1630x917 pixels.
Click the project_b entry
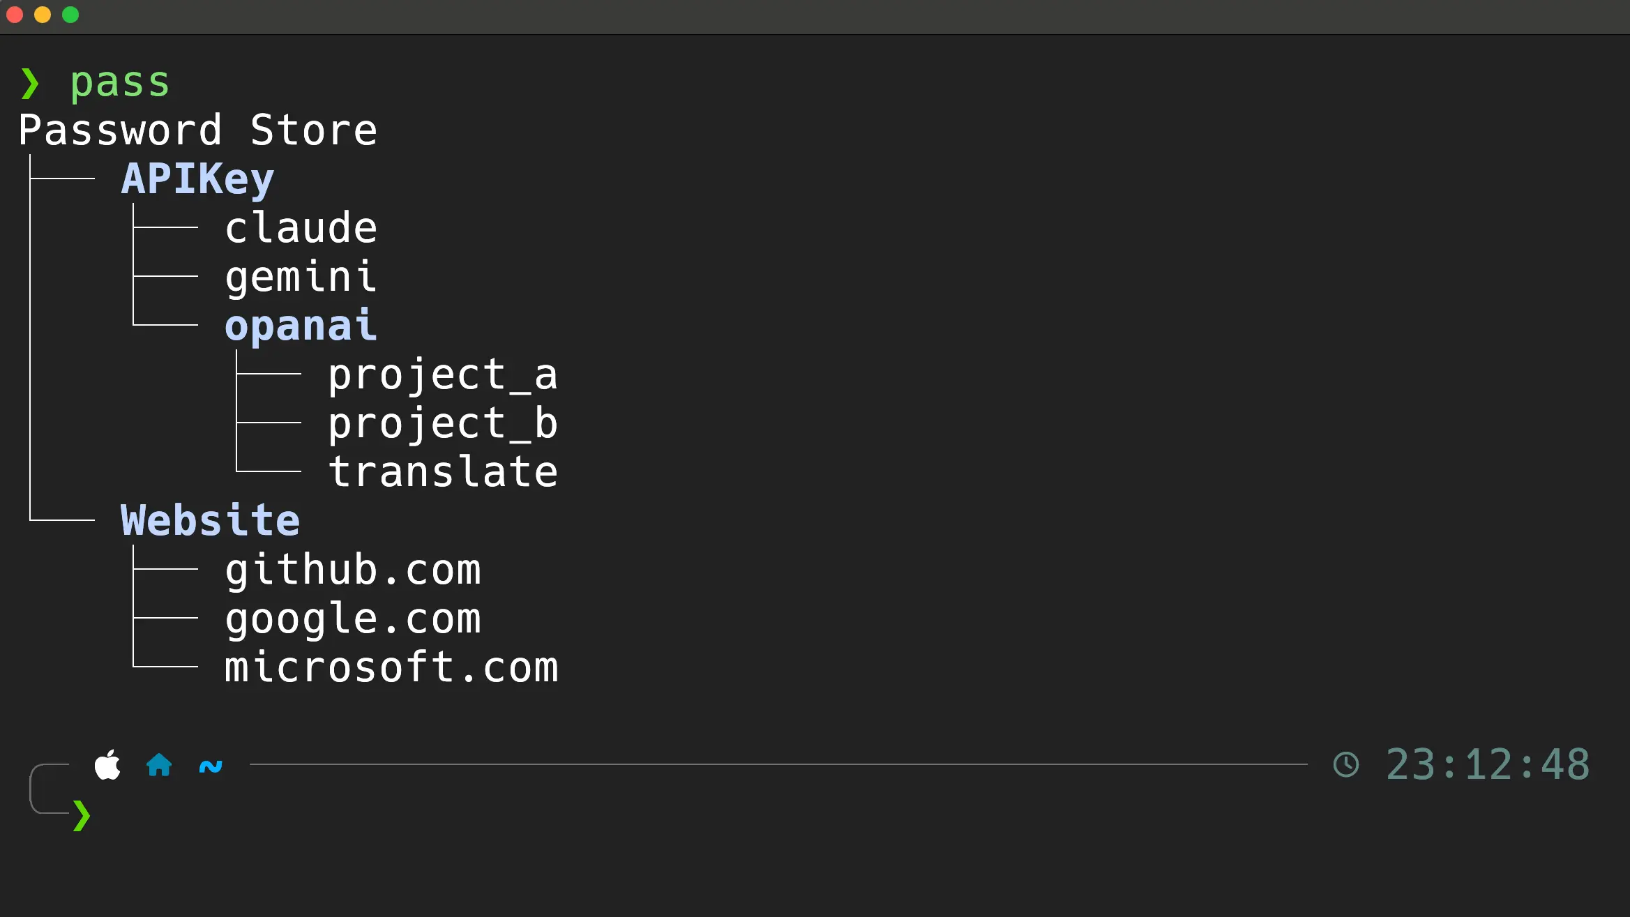(443, 423)
